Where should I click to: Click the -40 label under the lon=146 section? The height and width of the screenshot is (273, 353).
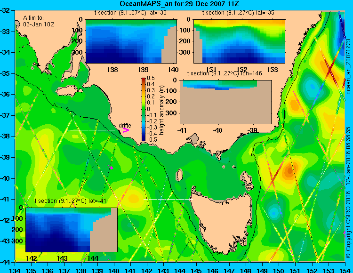pyautogui.click(x=217, y=130)
